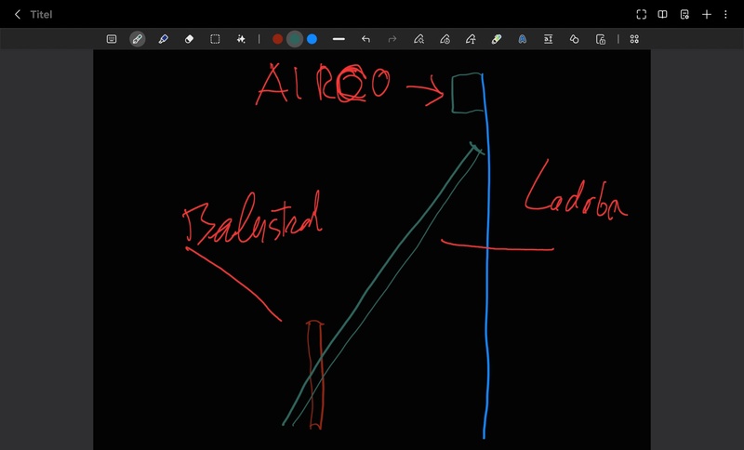Open page template settings icon
This screenshot has height=450, width=744.
pyautogui.click(x=684, y=15)
